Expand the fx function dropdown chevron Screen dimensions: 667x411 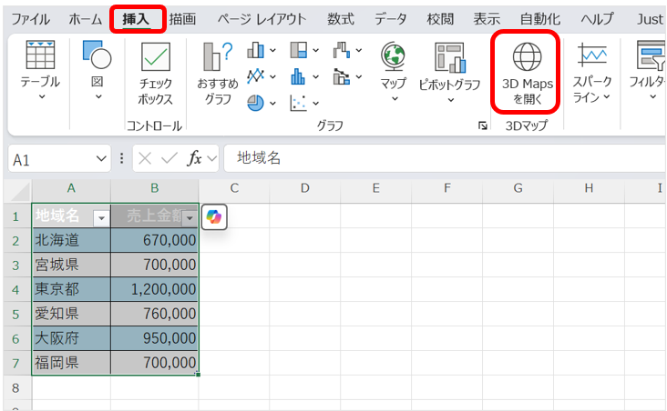tap(211, 159)
